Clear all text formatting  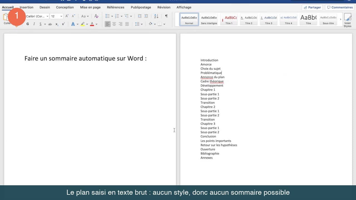pyautogui.click(x=96, y=16)
